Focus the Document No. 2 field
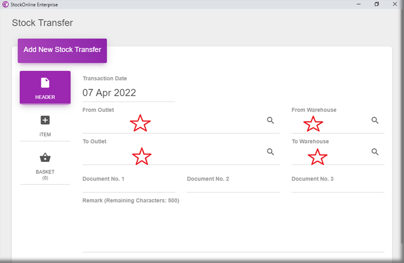404x263 pixels. [x=233, y=187]
